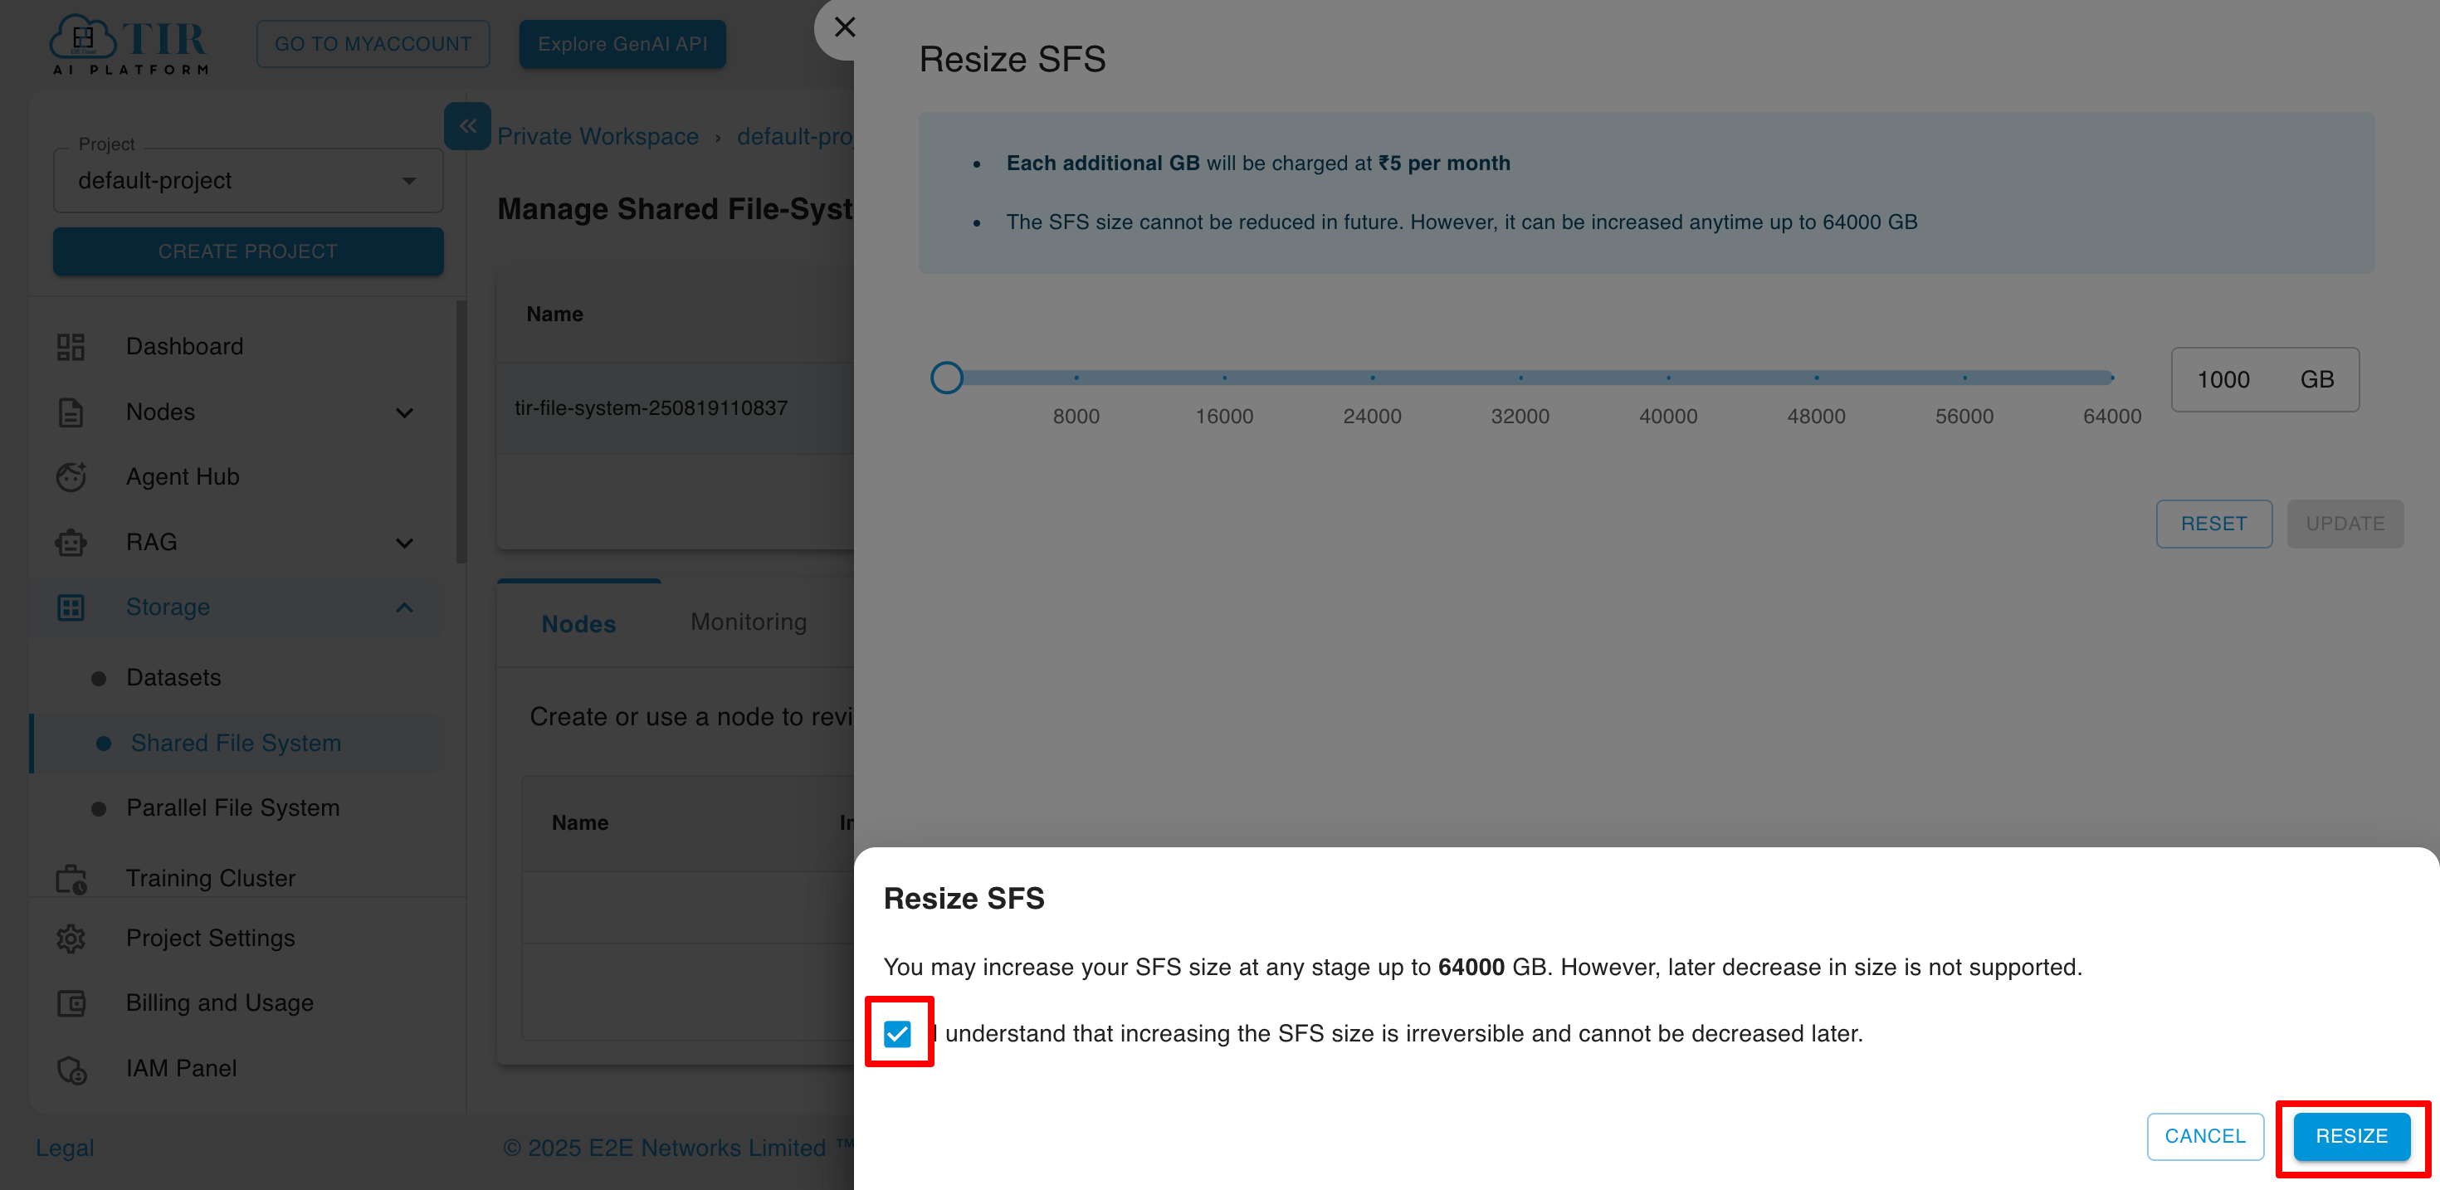Click the Project Settings gear icon
The width and height of the screenshot is (2440, 1190).
tap(70, 938)
